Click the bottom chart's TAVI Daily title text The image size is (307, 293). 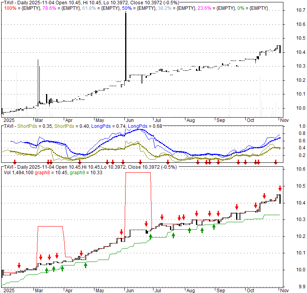pyautogui.click(x=91, y=167)
